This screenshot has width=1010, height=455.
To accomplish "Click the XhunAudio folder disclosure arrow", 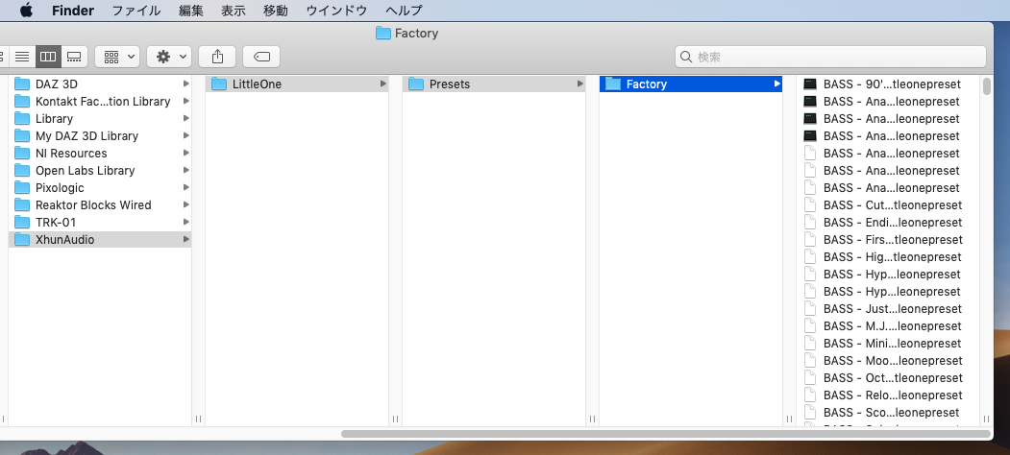I will pyautogui.click(x=186, y=239).
